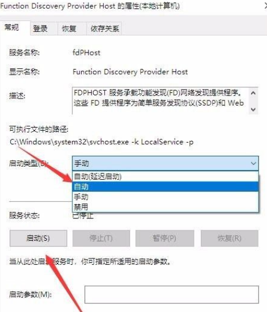Click the fdPHost service name text
Viewport: 267px width, 312px height.
[86, 52]
